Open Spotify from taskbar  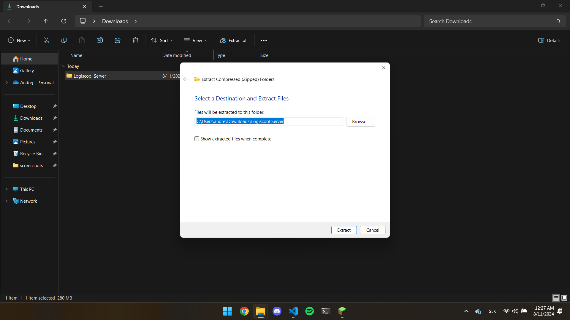click(310, 311)
